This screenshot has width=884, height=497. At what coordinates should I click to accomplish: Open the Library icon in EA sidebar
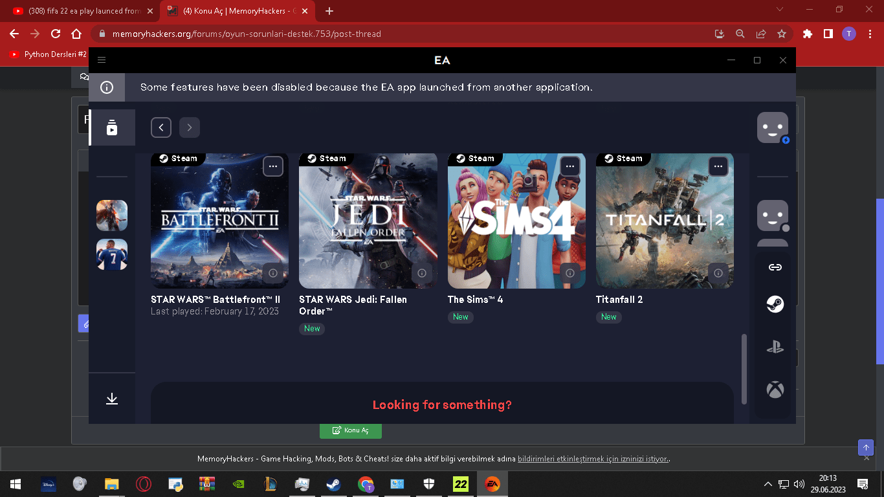click(x=112, y=127)
